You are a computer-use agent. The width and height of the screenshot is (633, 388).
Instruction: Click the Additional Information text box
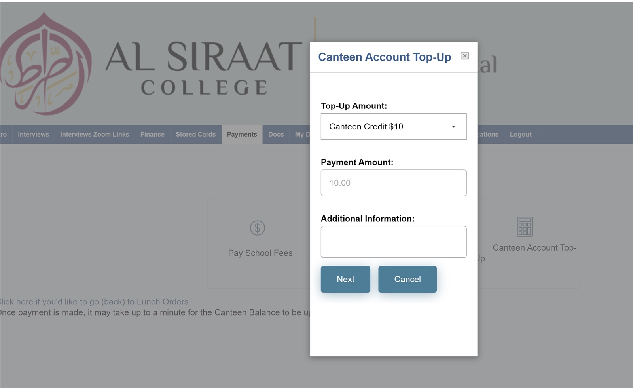pyautogui.click(x=393, y=242)
